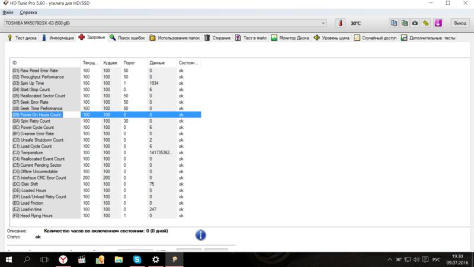Open the Windows Start menu
This screenshot has height=267, width=474.
click(9, 259)
